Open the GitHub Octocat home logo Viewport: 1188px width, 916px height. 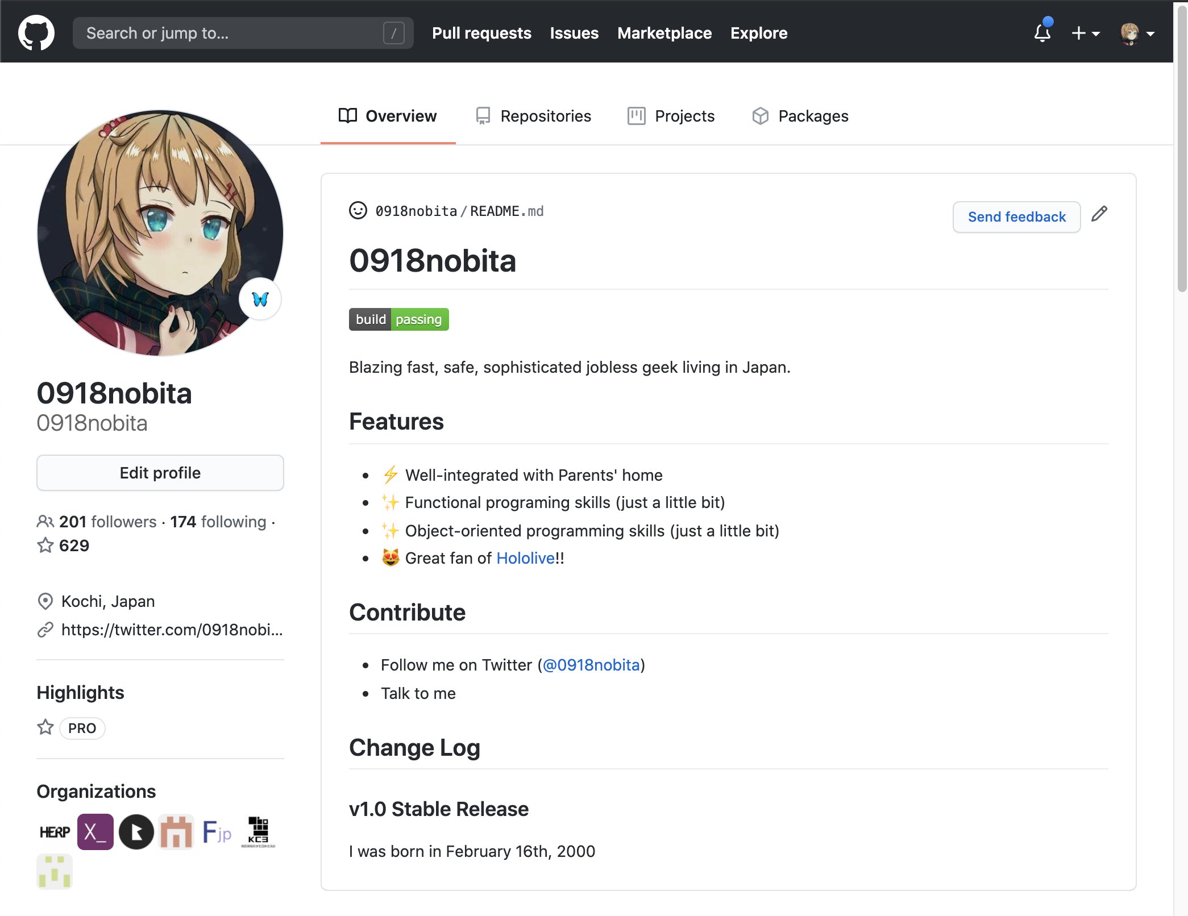[36, 33]
